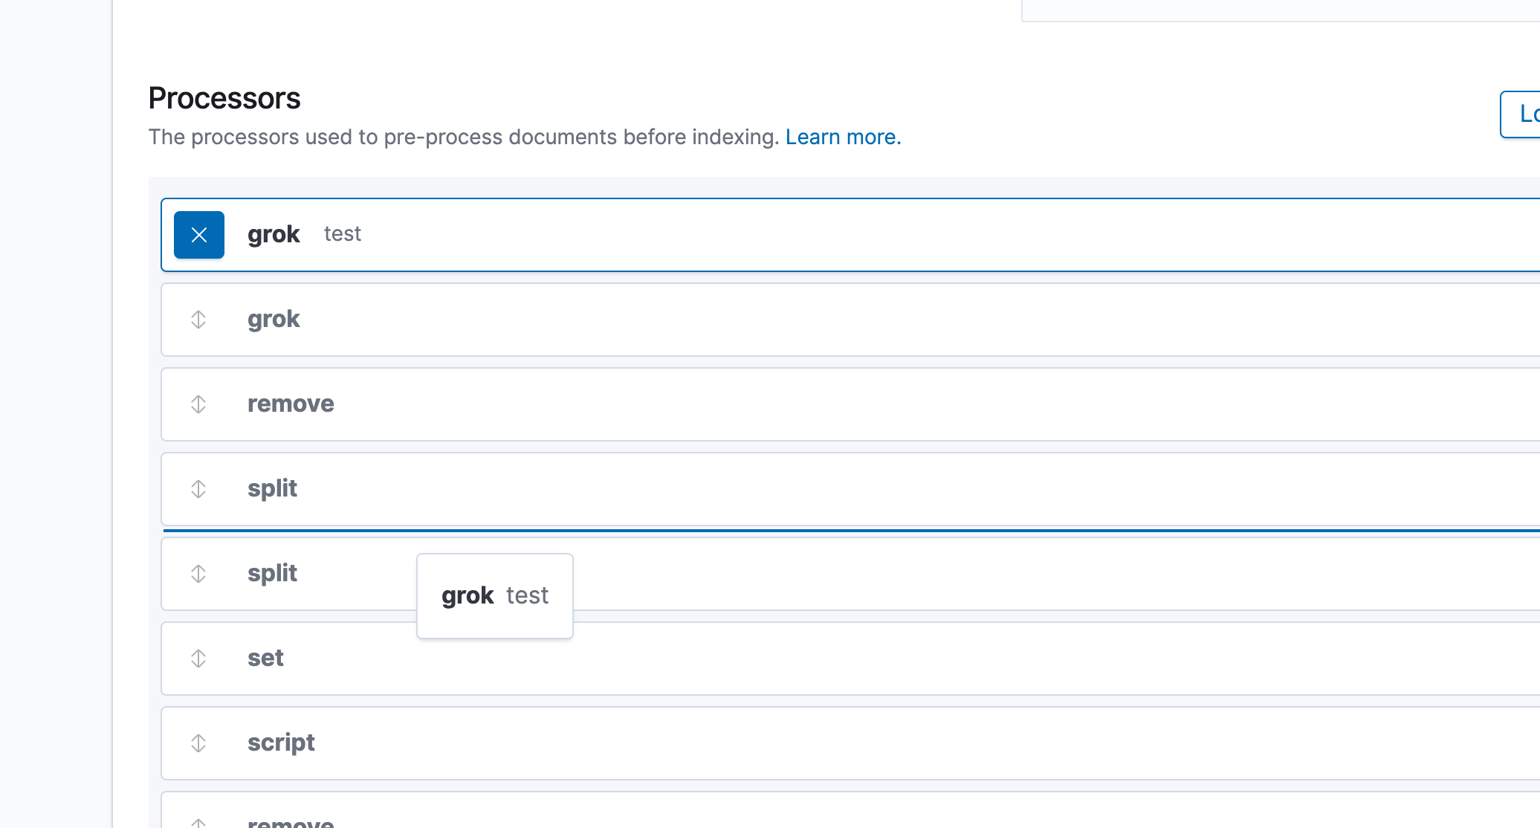1540x828 pixels.
Task: Click grok label in the selected top processor
Action: click(x=274, y=235)
